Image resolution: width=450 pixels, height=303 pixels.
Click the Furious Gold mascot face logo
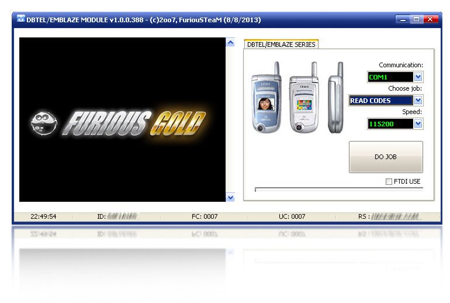44,123
